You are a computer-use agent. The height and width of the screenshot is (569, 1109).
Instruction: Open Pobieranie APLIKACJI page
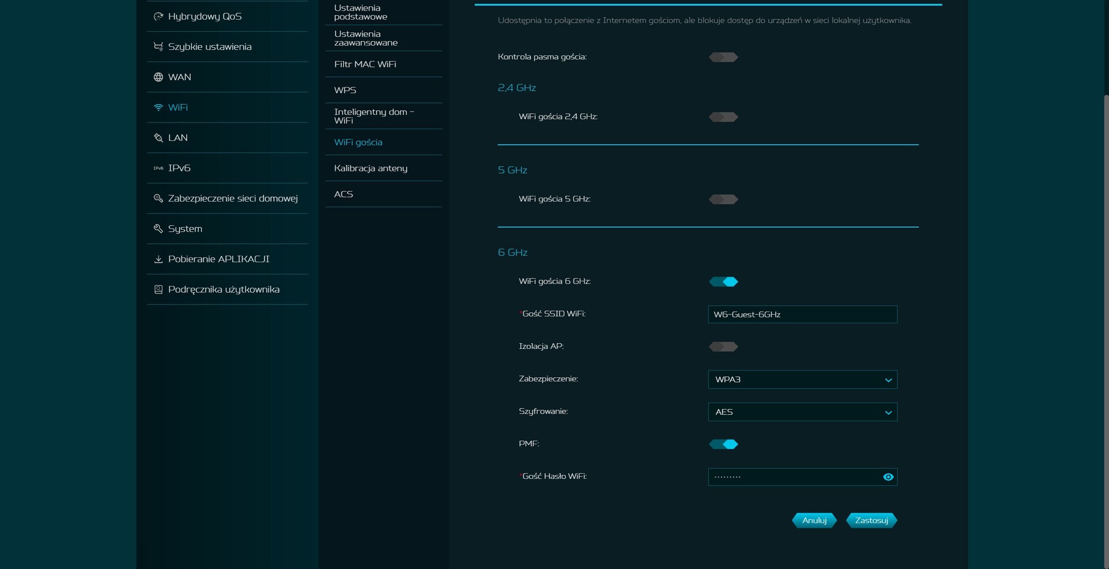(x=228, y=259)
